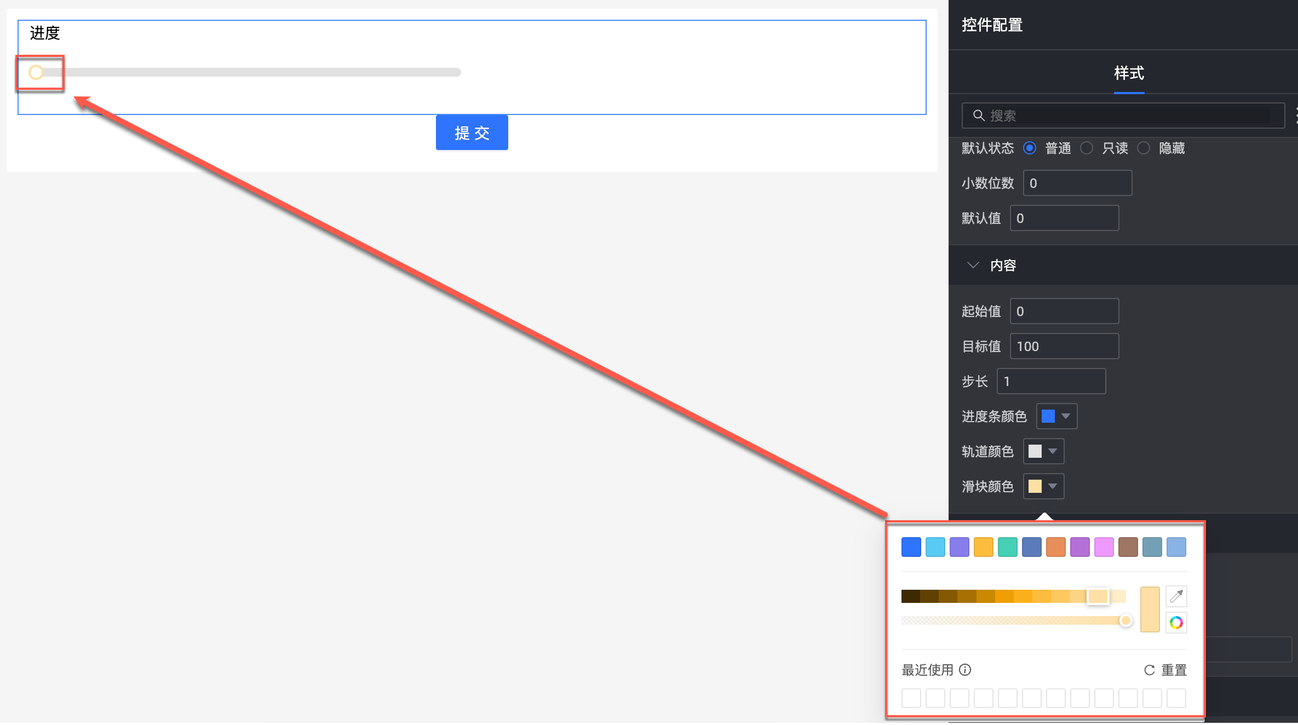Viewport: 1298px width, 725px height.
Task: Open the color wheel icon
Action: pos(1176,623)
